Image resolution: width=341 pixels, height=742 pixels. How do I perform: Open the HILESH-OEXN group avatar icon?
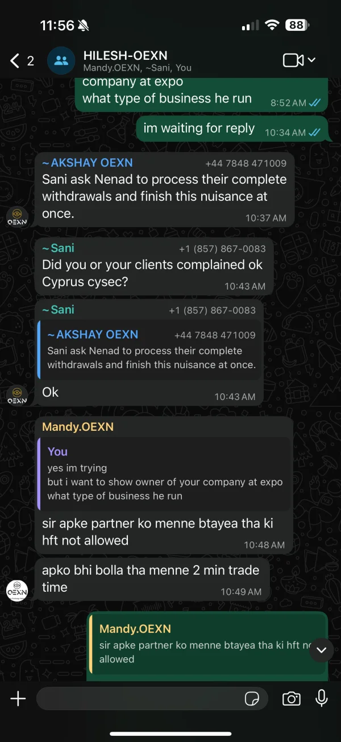coord(61,61)
